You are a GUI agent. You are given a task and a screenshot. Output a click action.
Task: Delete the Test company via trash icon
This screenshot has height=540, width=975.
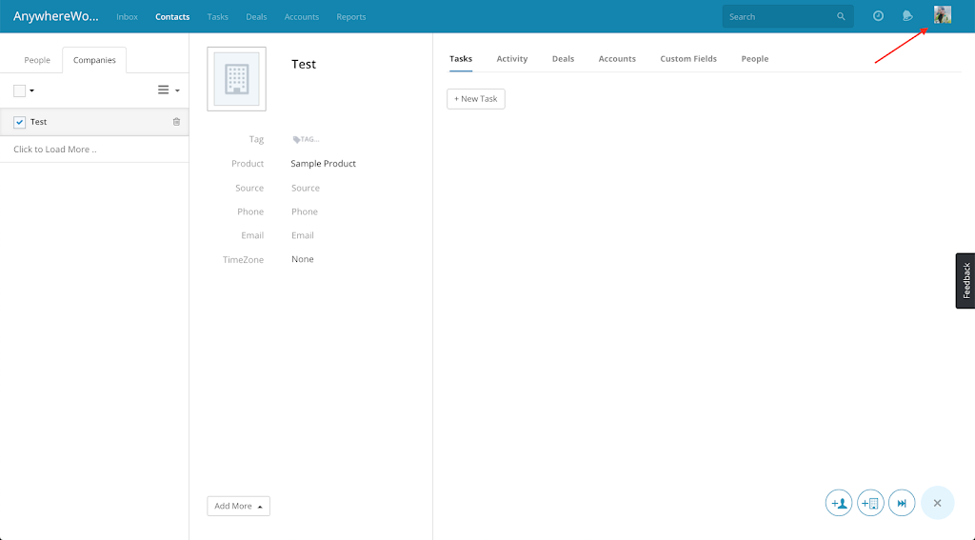176,122
